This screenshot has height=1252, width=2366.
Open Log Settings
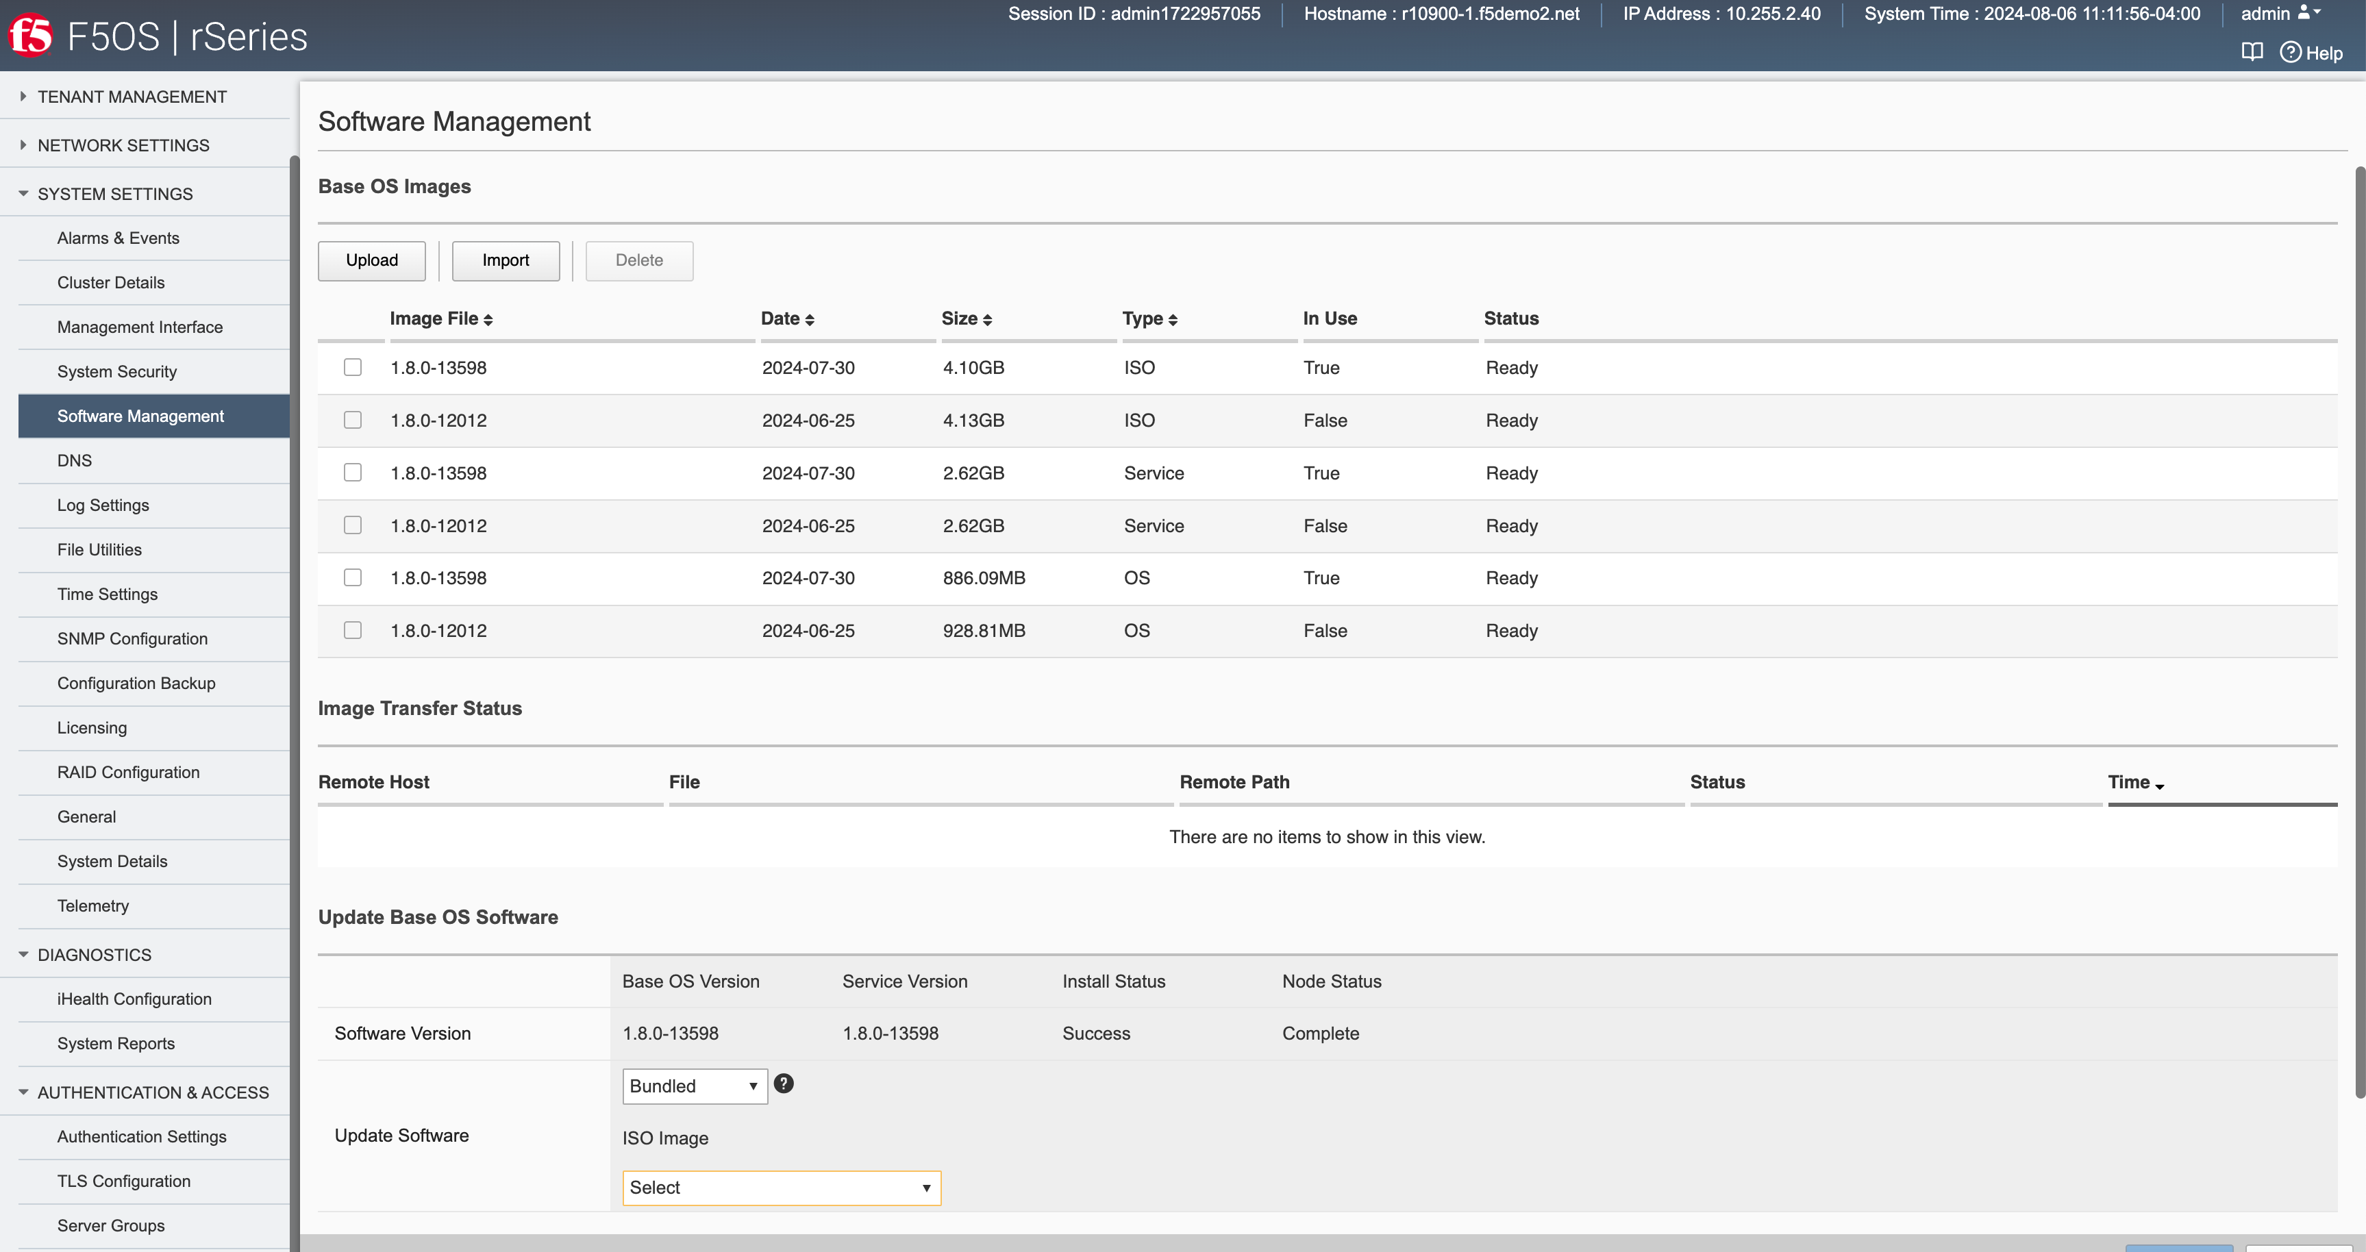click(x=154, y=505)
